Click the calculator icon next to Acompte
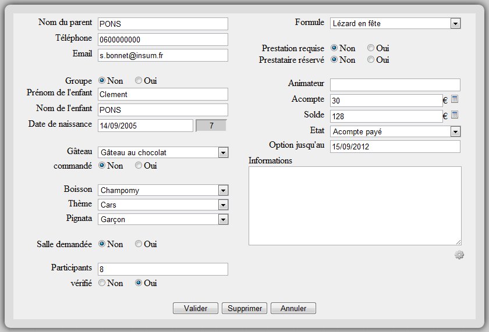Viewport: 489px width, 332px height. click(x=455, y=100)
